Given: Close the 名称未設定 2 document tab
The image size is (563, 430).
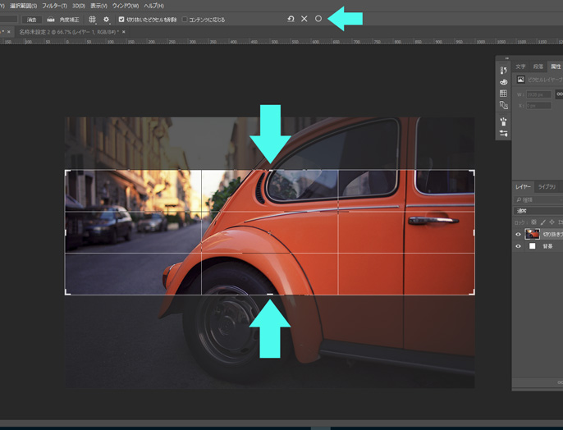Looking at the screenshot, I should [x=123, y=32].
